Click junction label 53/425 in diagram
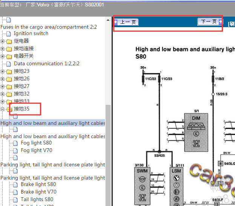This screenshot has height=206, width=235. (x=160, y=155)
